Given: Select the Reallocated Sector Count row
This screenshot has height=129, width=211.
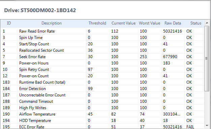Looking at the screenshot, I should (x=102, y=50).
